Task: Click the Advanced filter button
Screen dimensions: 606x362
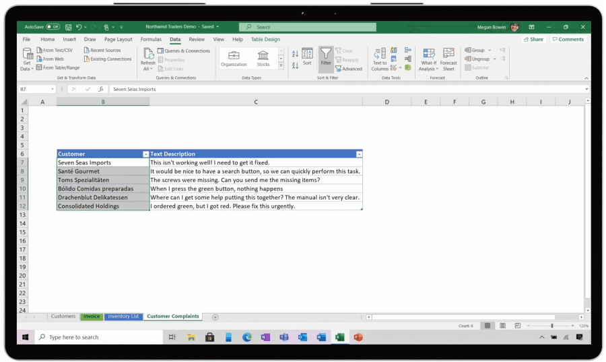Action: coord(348,68)
